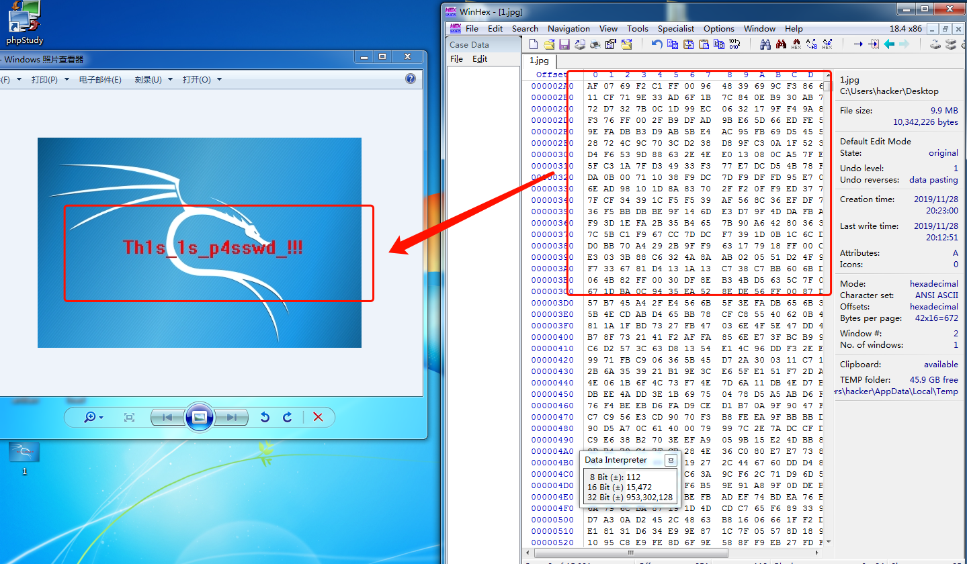Viewport: 967px width, 564px height.
Task: Click the help question mark in photo viewer
Action: point(411,79)
